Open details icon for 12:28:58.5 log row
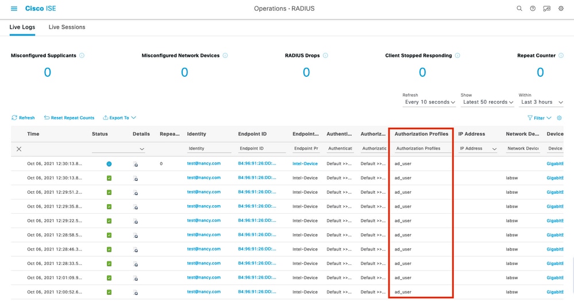Viewport: 574px width, 301px height. pyautogui.click(x=136, y=235)
